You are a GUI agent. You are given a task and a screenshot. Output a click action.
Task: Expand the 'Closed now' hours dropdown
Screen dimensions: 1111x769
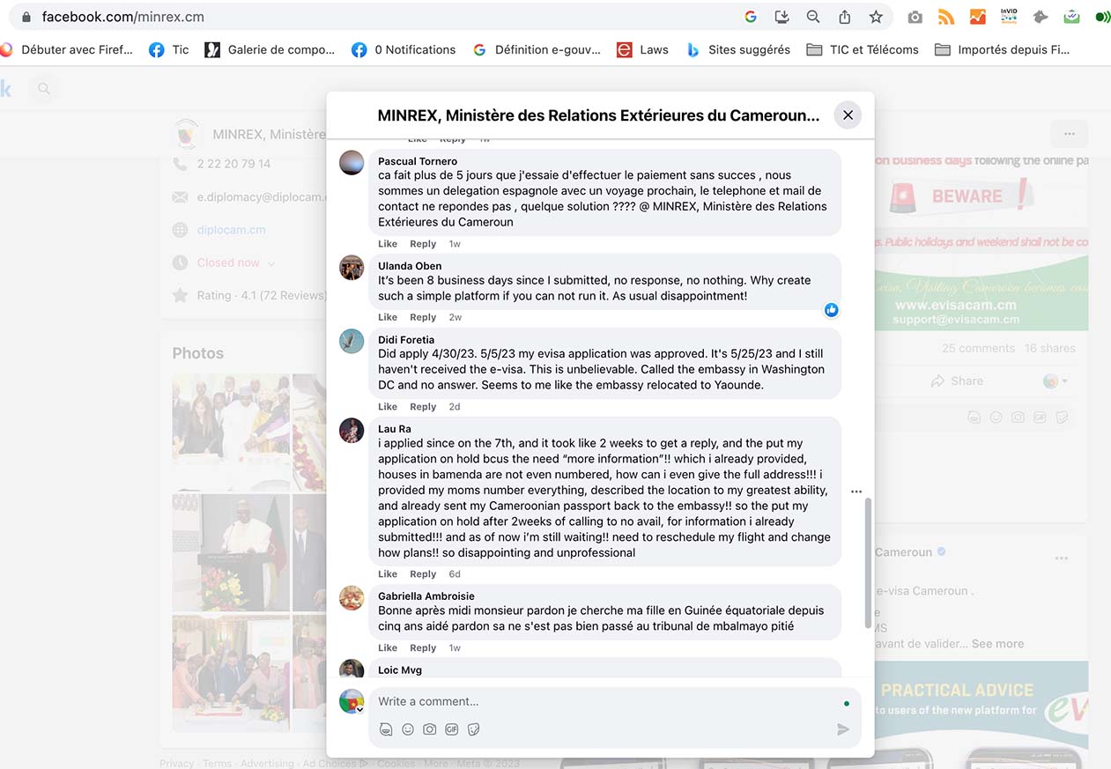(270, 263)
